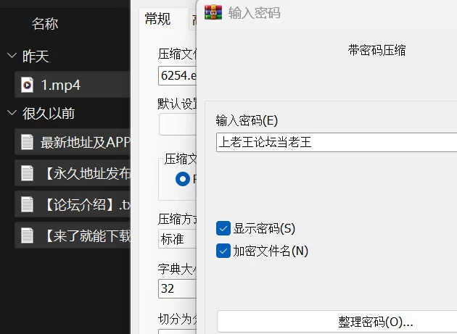457x334 pixels.
Task: Collapse the 昨天 file group
Action: tap(12, 55)
